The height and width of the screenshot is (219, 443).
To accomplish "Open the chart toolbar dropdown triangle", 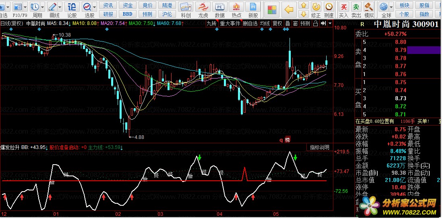I will click(x=330, y=23).
